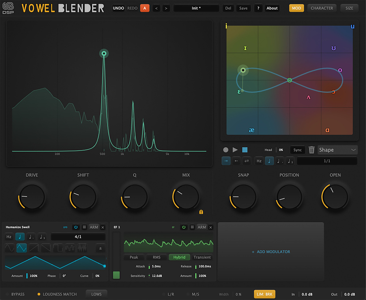The width and height of the screenshot is (366, 300).
Task: Arm the Humanize Swell LFO
Action: pyautogui.click(x=94, y=227)
